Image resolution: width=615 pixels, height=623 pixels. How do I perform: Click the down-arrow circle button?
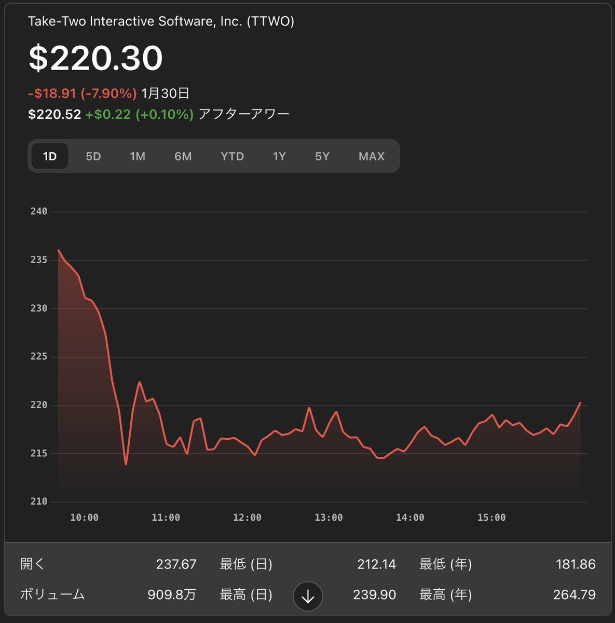(x=308, y=597)
